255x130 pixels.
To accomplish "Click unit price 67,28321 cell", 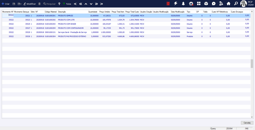I will (x=107, y=16).
